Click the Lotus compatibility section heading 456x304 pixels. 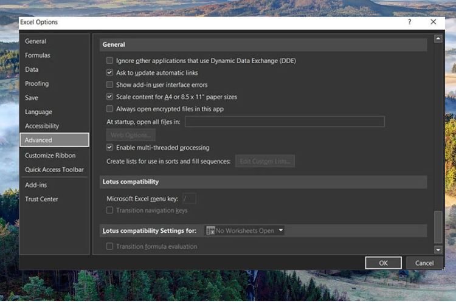131,182
